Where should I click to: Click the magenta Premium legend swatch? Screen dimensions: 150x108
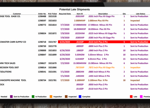click(141, 97)
